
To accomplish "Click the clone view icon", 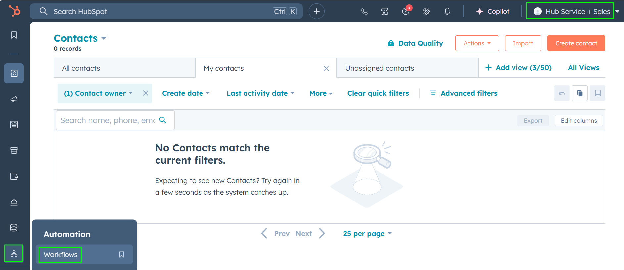I will [x=580, y=93].
